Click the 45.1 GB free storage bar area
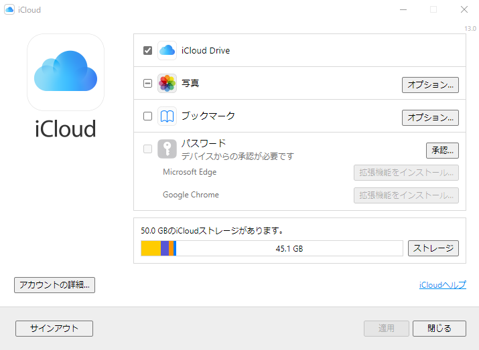Image resolution: width=479 pixels, height=350 pixels. [289, 248]
